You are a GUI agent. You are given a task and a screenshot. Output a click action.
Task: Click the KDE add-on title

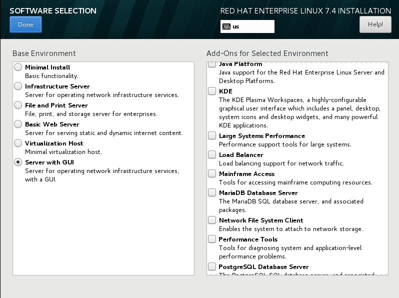[x=225, y=91]
